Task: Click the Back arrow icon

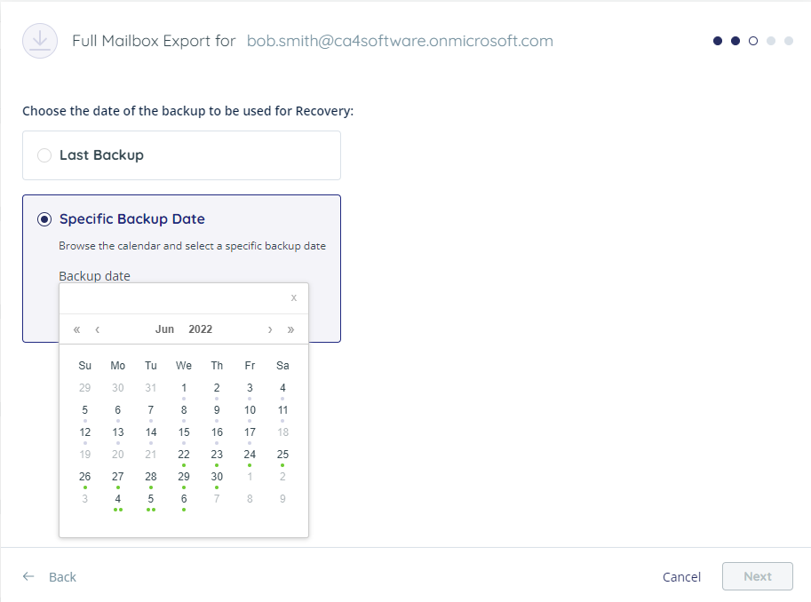Action: [28, 576]
